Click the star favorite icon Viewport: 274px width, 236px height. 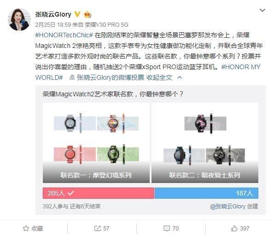coord(26,228)
